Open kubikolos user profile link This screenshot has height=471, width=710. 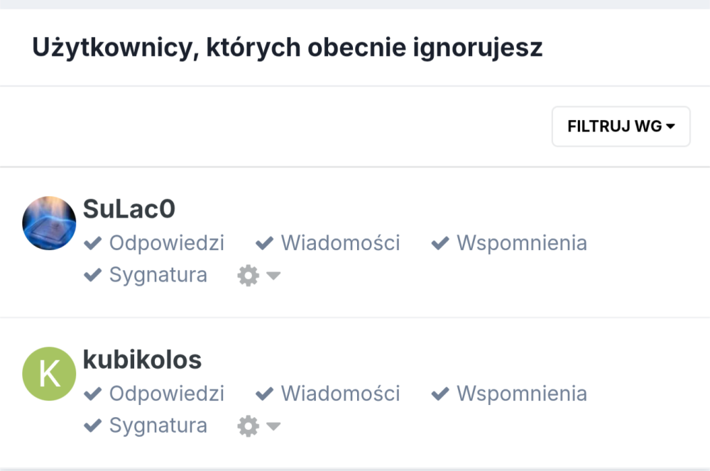(142, 359)
